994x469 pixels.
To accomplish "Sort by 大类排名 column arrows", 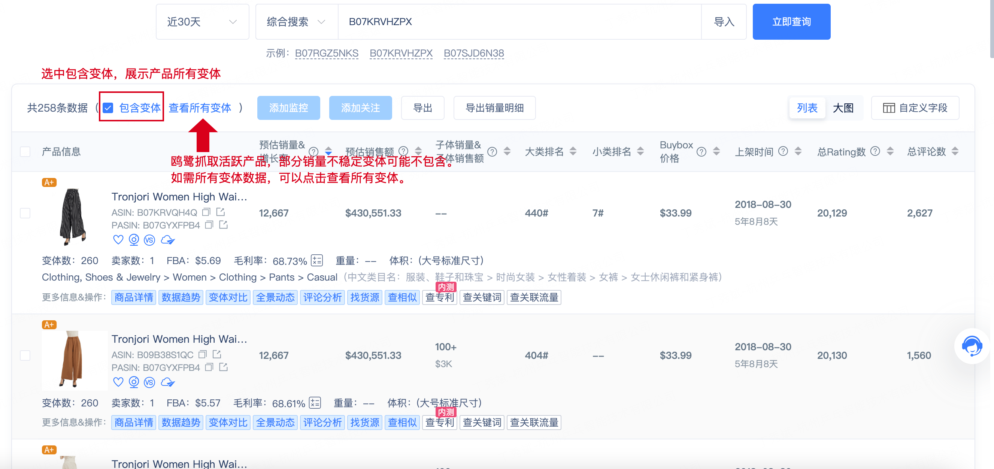I will point(573,151).
